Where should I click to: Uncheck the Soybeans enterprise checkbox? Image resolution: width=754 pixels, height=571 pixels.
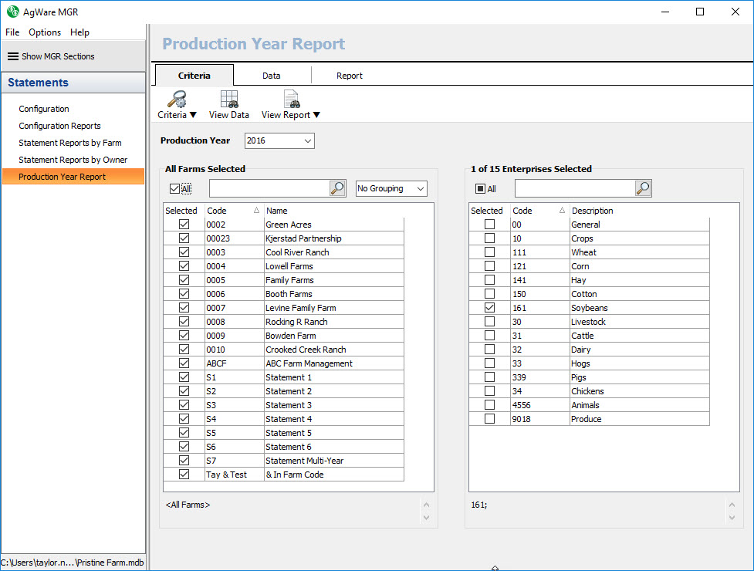[x=489, y=308]
